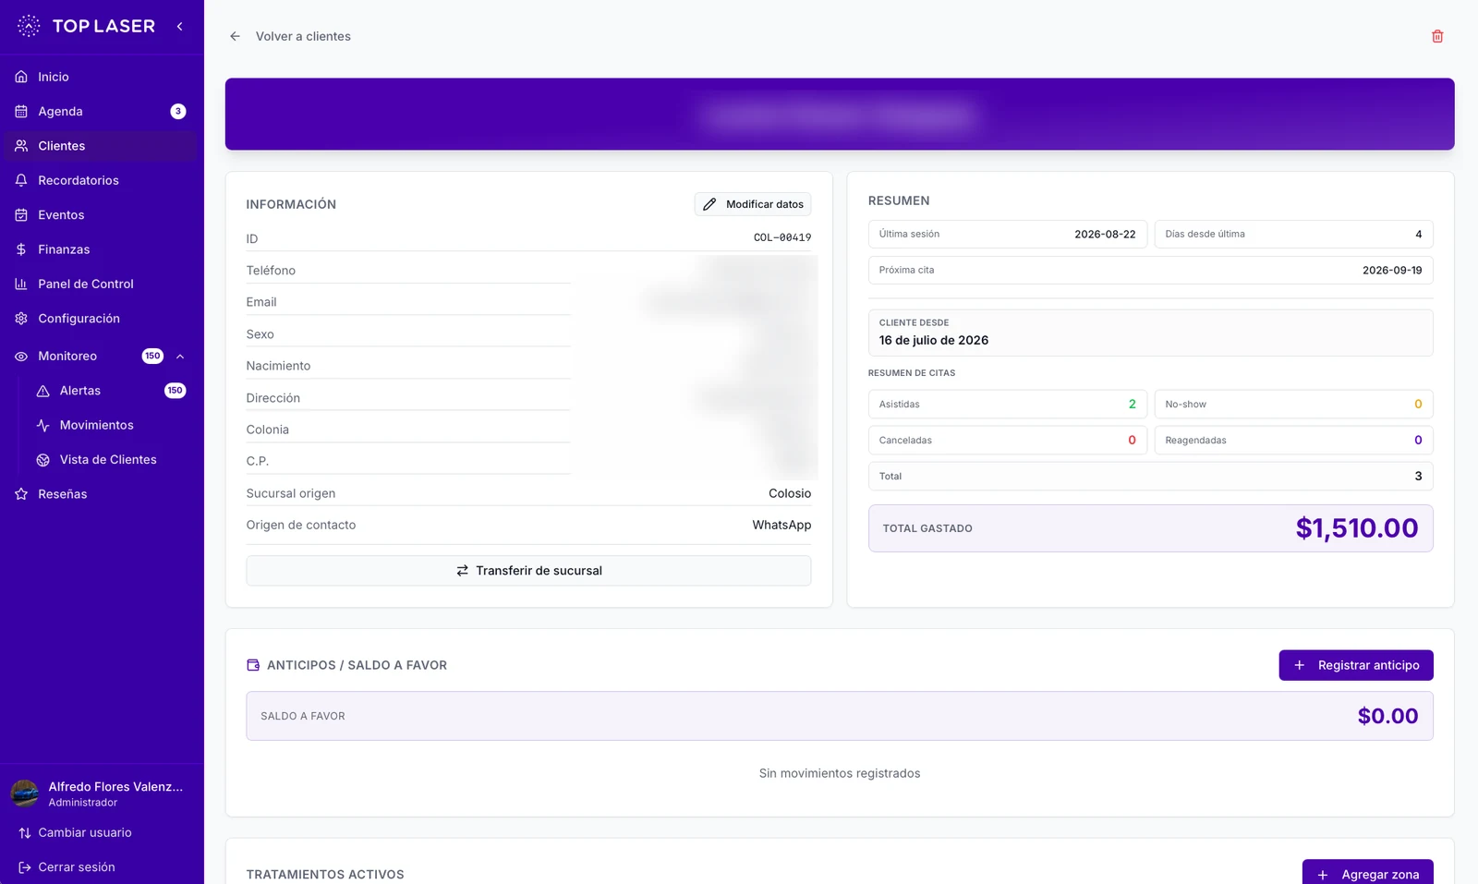Click the Panel de Control chart icon
This screenshot has height=884, width=1478.
[21, 284]
